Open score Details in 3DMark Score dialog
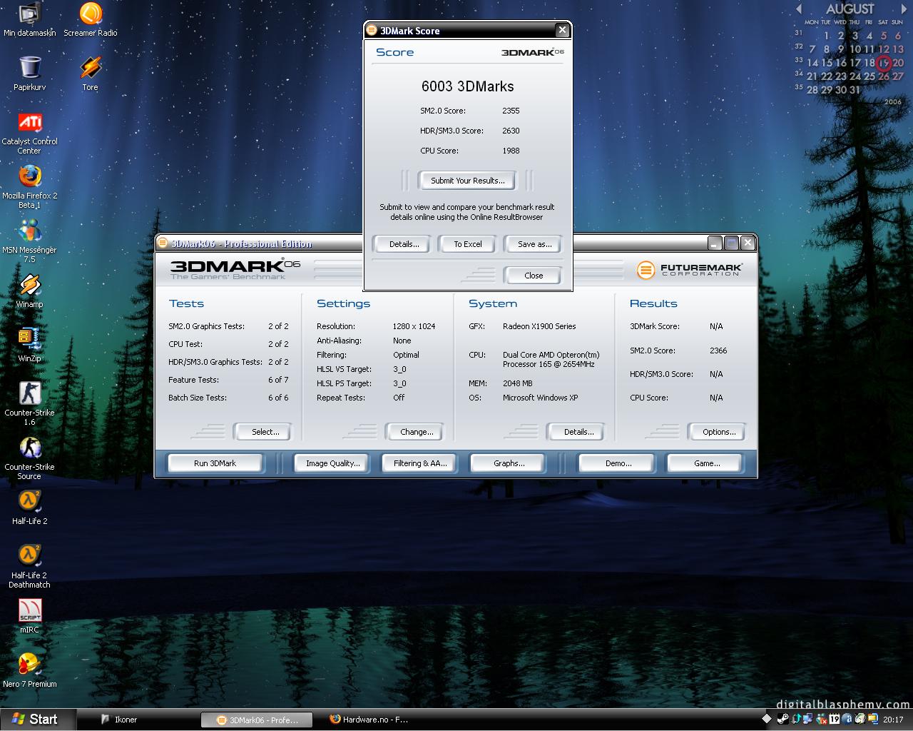The height and width of the screenshot is (731, 913). (404, 244)
